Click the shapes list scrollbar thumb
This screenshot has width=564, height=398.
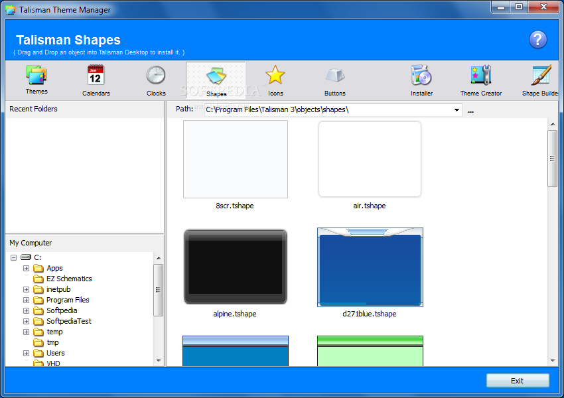point(553,158)
